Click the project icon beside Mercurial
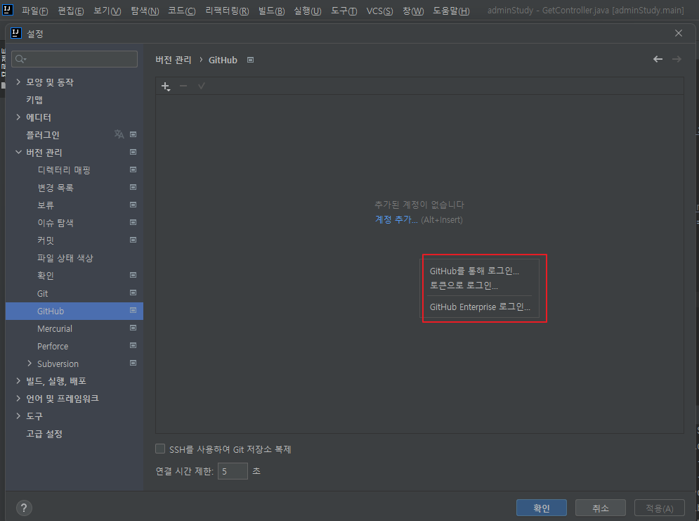The image size is (699, 521). click(x=133, y=328)
